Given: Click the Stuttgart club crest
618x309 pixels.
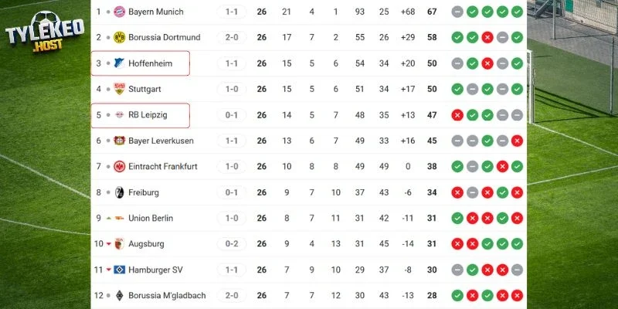Looking at the screenshot, I should coord(119,89).
